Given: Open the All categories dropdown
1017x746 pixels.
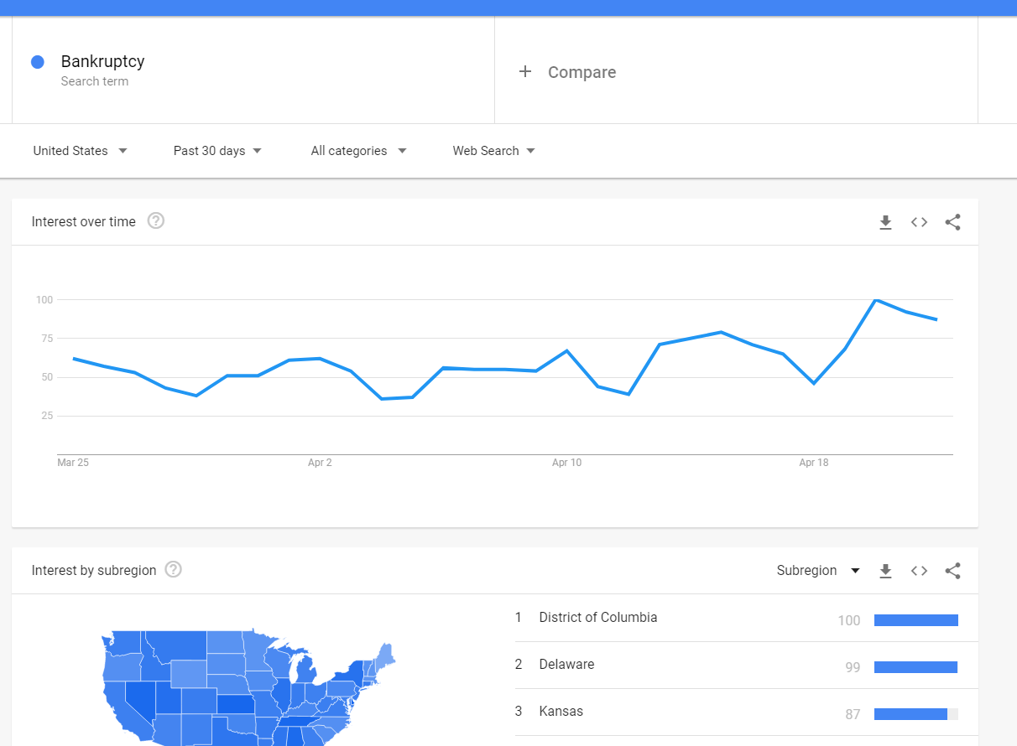Looking at the screenshot, I should 358,151.
